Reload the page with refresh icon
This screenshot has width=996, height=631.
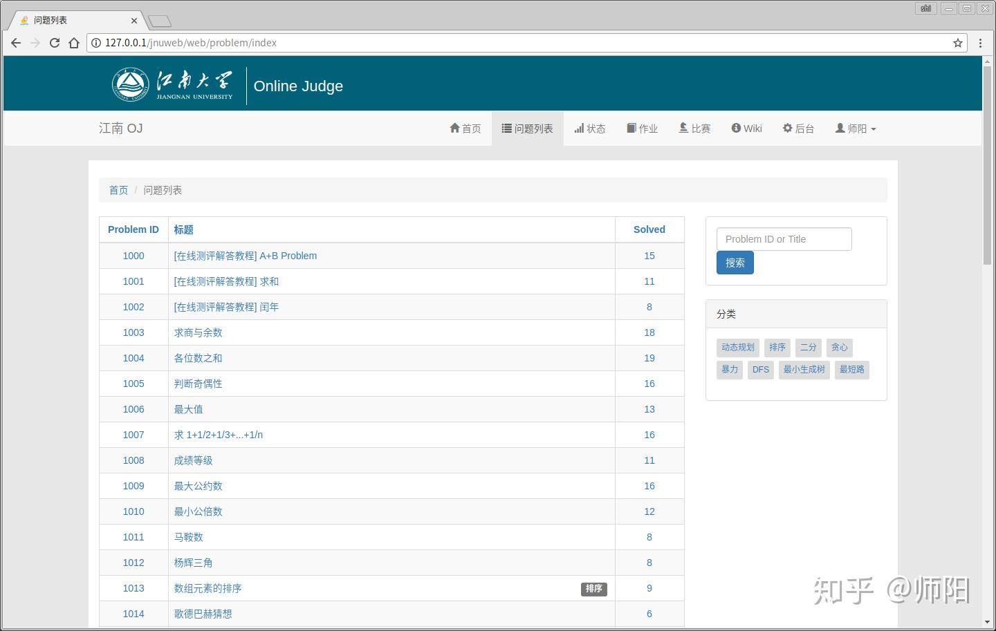tap(55, 43)
